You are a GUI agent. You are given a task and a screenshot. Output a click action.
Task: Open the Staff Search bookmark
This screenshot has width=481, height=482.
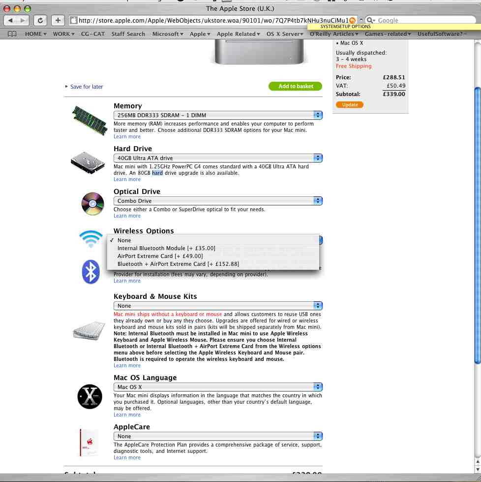click(128, 34)
